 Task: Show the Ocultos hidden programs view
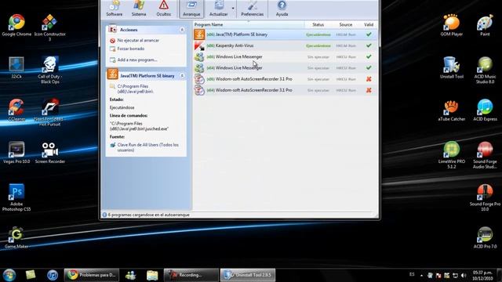point(164,9)
